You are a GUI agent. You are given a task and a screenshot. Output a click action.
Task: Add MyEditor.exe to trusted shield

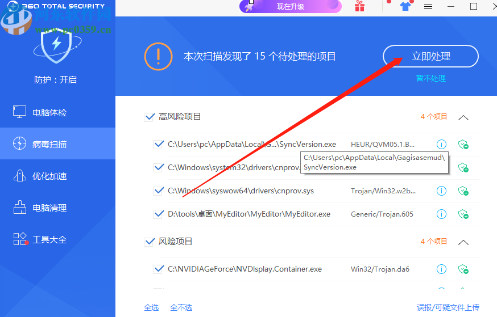click(x=463, y=214)
